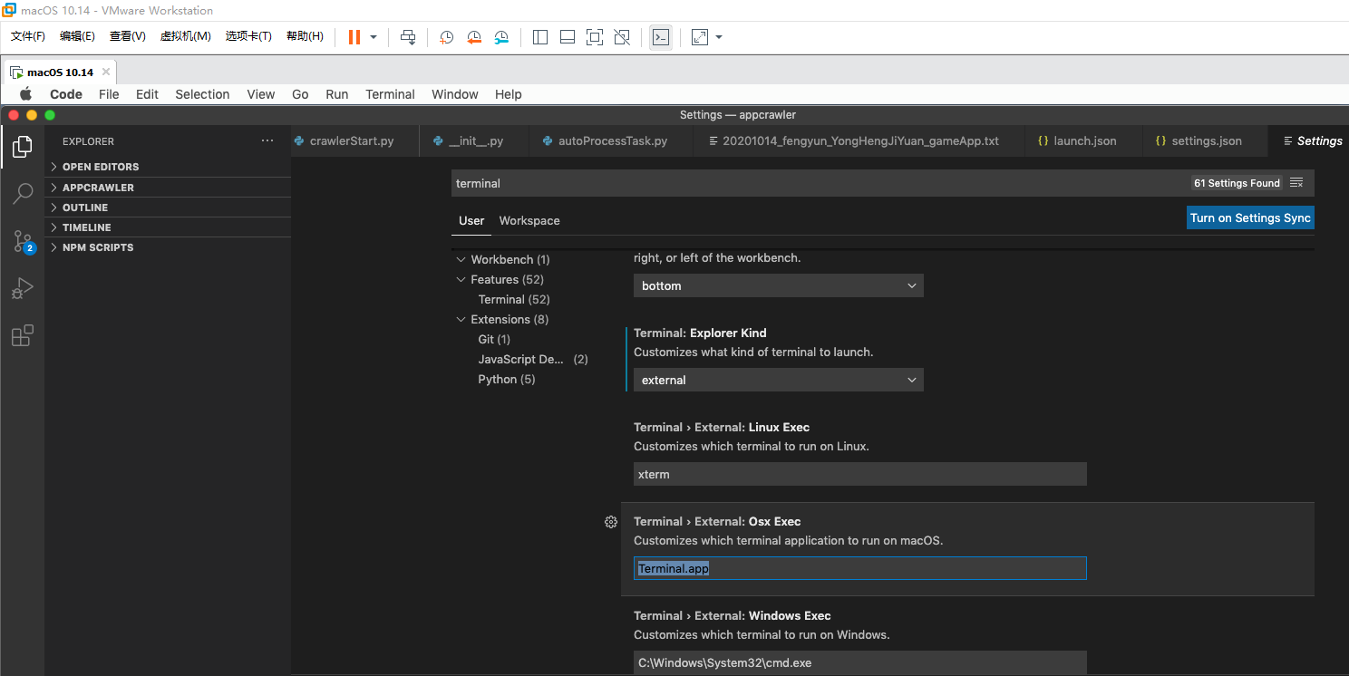Click the Osx Exec field containing Terminal.app
1349x676 pixels.
click(x=859, y=569)
